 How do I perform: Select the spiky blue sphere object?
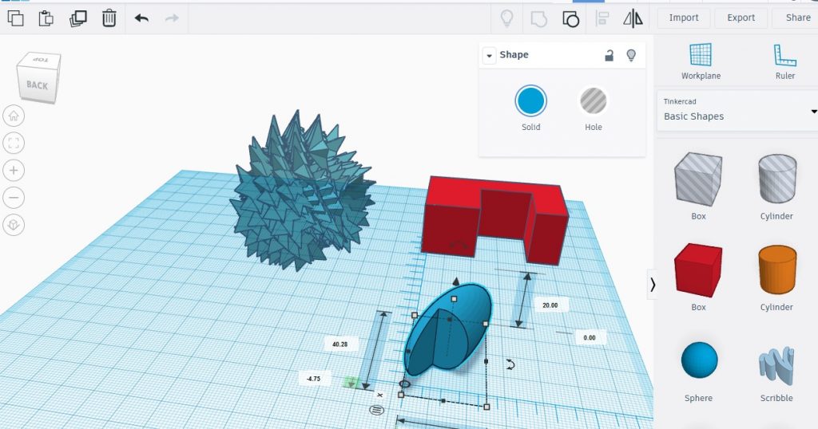pos(301,193)
